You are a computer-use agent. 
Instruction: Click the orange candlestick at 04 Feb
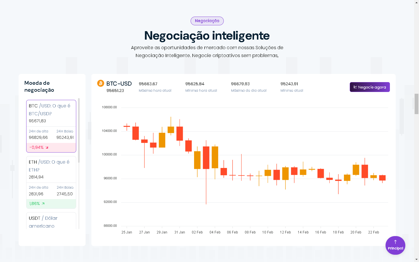pos(215,157)
